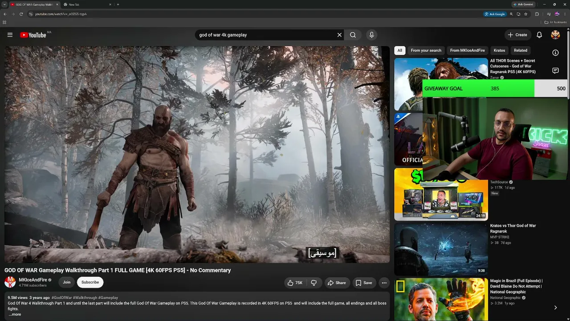Click the God of War video player
Image resolution: width=570 pixels, height=321 pixels.
point(197,154)
